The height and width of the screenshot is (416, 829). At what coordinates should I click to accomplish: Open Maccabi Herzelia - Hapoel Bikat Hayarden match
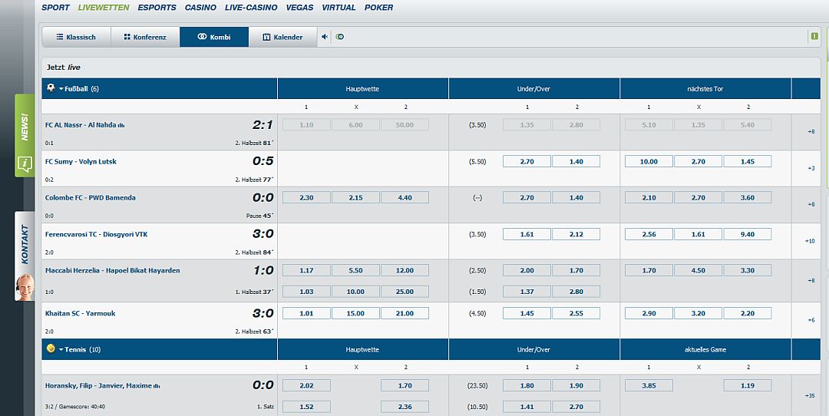(113, 271)
